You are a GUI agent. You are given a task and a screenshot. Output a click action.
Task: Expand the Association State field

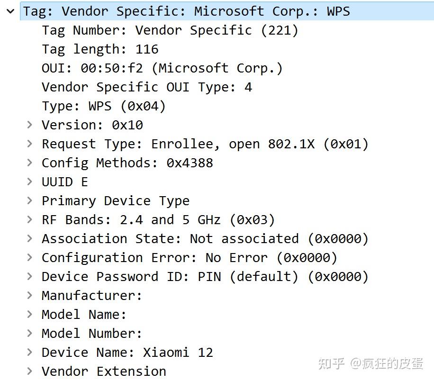pyautogui.click(x=30, y=238)
